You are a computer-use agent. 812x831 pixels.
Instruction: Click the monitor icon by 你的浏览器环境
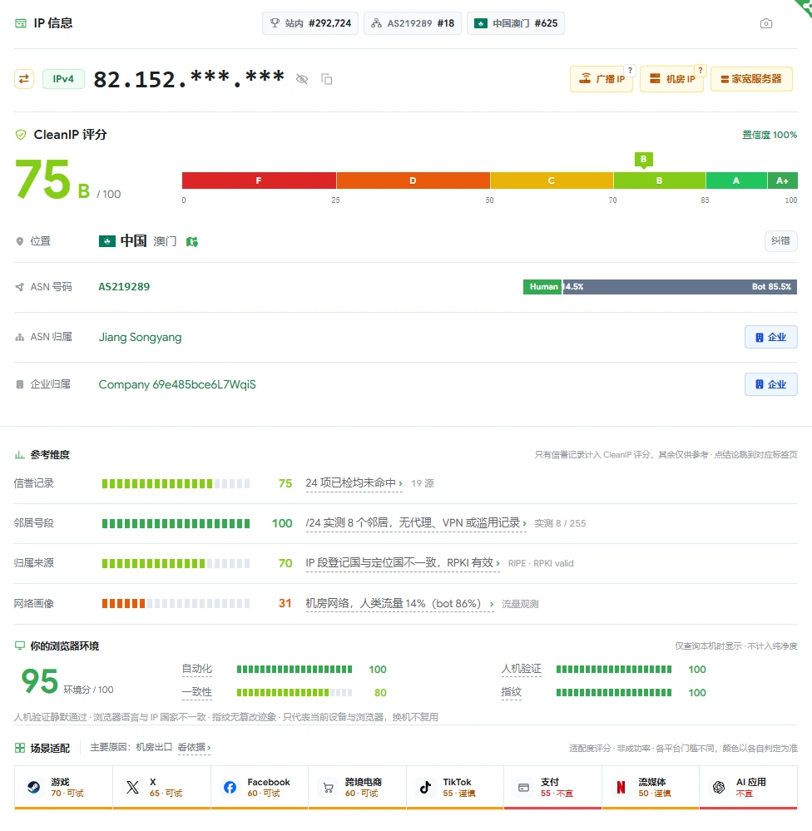tap(20, 646)
